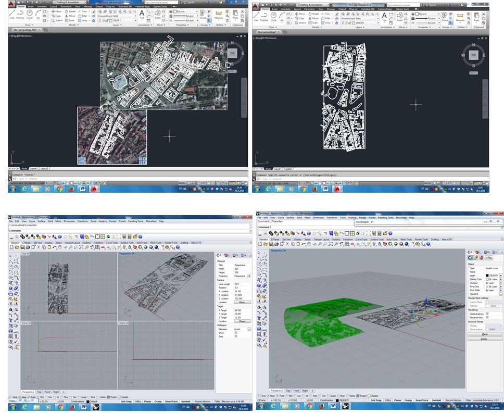Image resolution: width=504 pixels, height=413 pixels.
Task: Click Gumball status button in Rhino green model window
Action: coord(436,401)
